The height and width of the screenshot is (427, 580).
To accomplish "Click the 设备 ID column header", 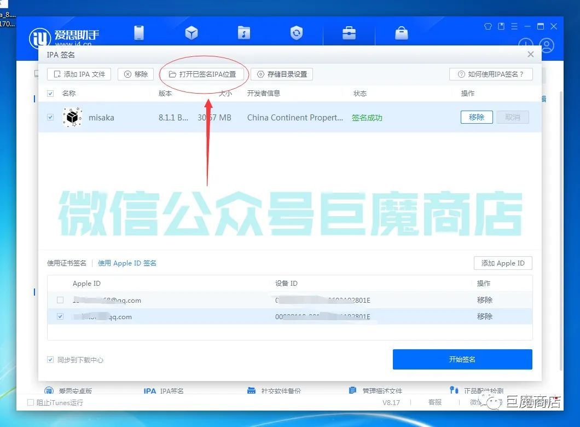I will tap(286, 284).
